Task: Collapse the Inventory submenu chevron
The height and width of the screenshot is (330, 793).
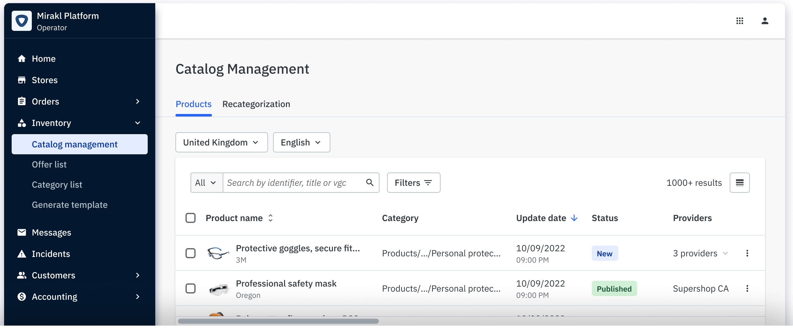Action: point(138,123)
